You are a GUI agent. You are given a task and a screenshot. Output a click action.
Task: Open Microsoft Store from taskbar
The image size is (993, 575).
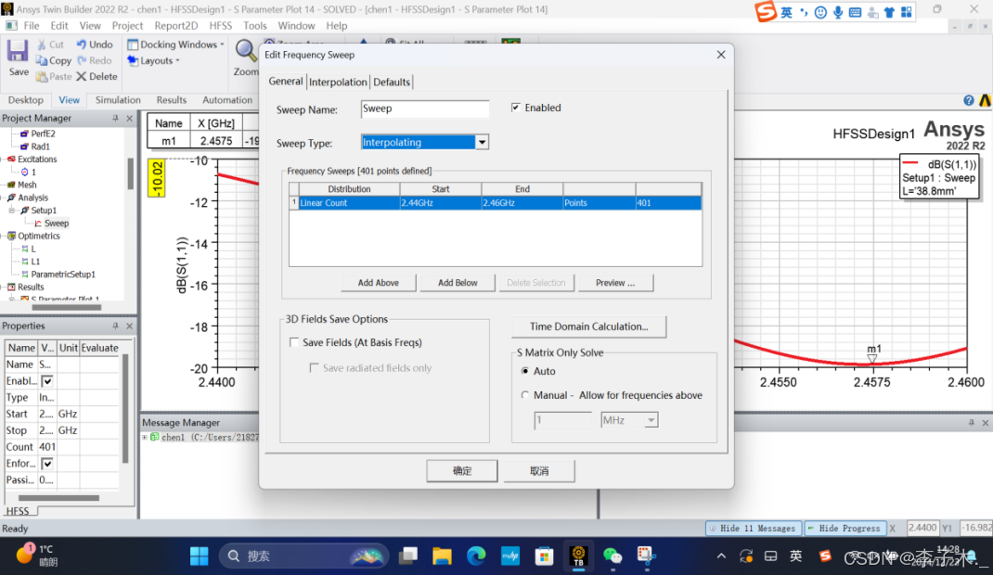click(x=544, y=556)
